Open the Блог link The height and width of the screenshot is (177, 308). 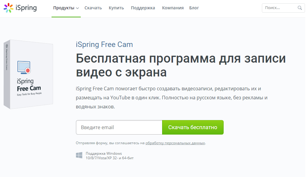click(194, 8)
